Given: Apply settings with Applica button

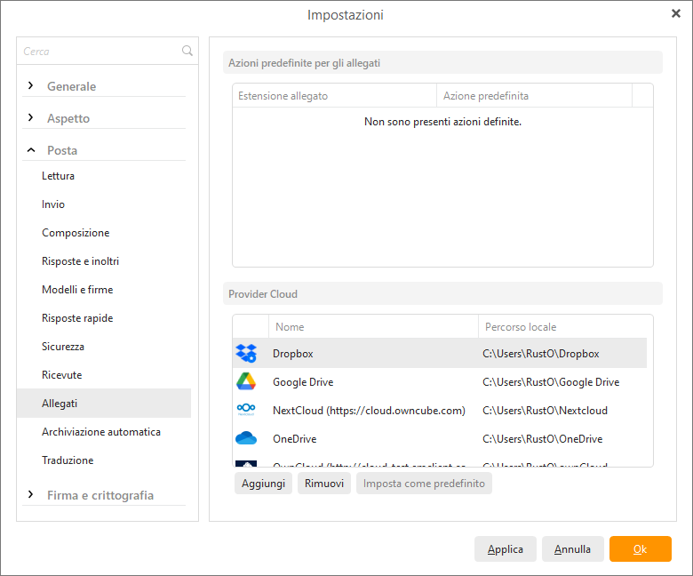Looking at the screenshot, I should 506,549.
